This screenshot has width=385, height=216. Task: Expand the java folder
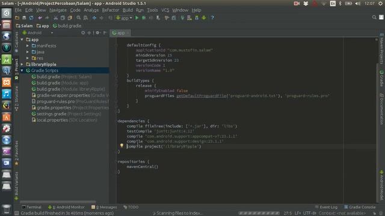[28, 52]
